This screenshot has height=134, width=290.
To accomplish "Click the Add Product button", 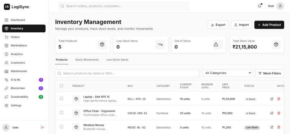I will pos(269,25).
